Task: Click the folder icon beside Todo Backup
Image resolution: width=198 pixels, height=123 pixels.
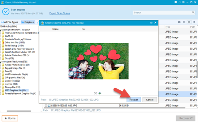Action: [x=3, y=46]
